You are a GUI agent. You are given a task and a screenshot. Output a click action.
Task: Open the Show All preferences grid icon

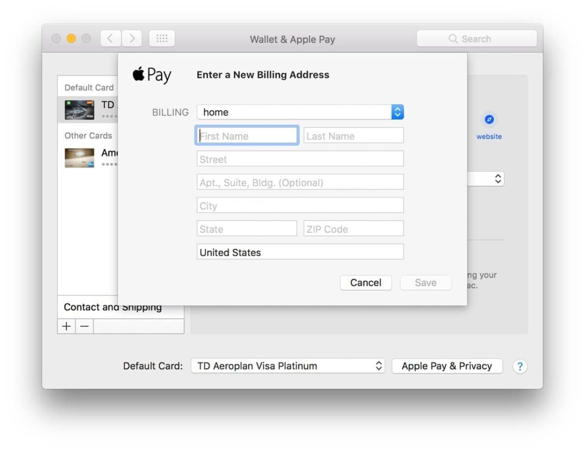[x=162, y=39]
